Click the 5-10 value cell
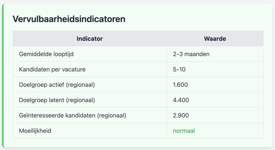This screenshot has height=150, width=275. pos(179,70)
